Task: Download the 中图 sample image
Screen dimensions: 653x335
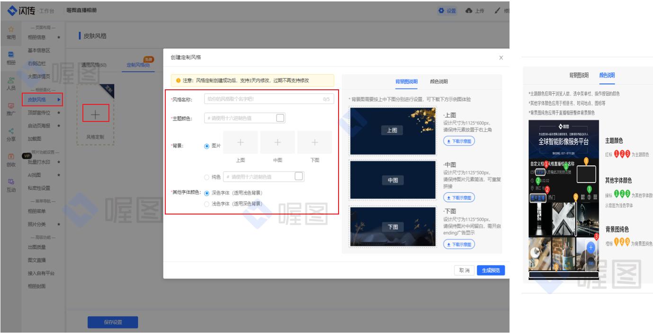Action: 459,198
